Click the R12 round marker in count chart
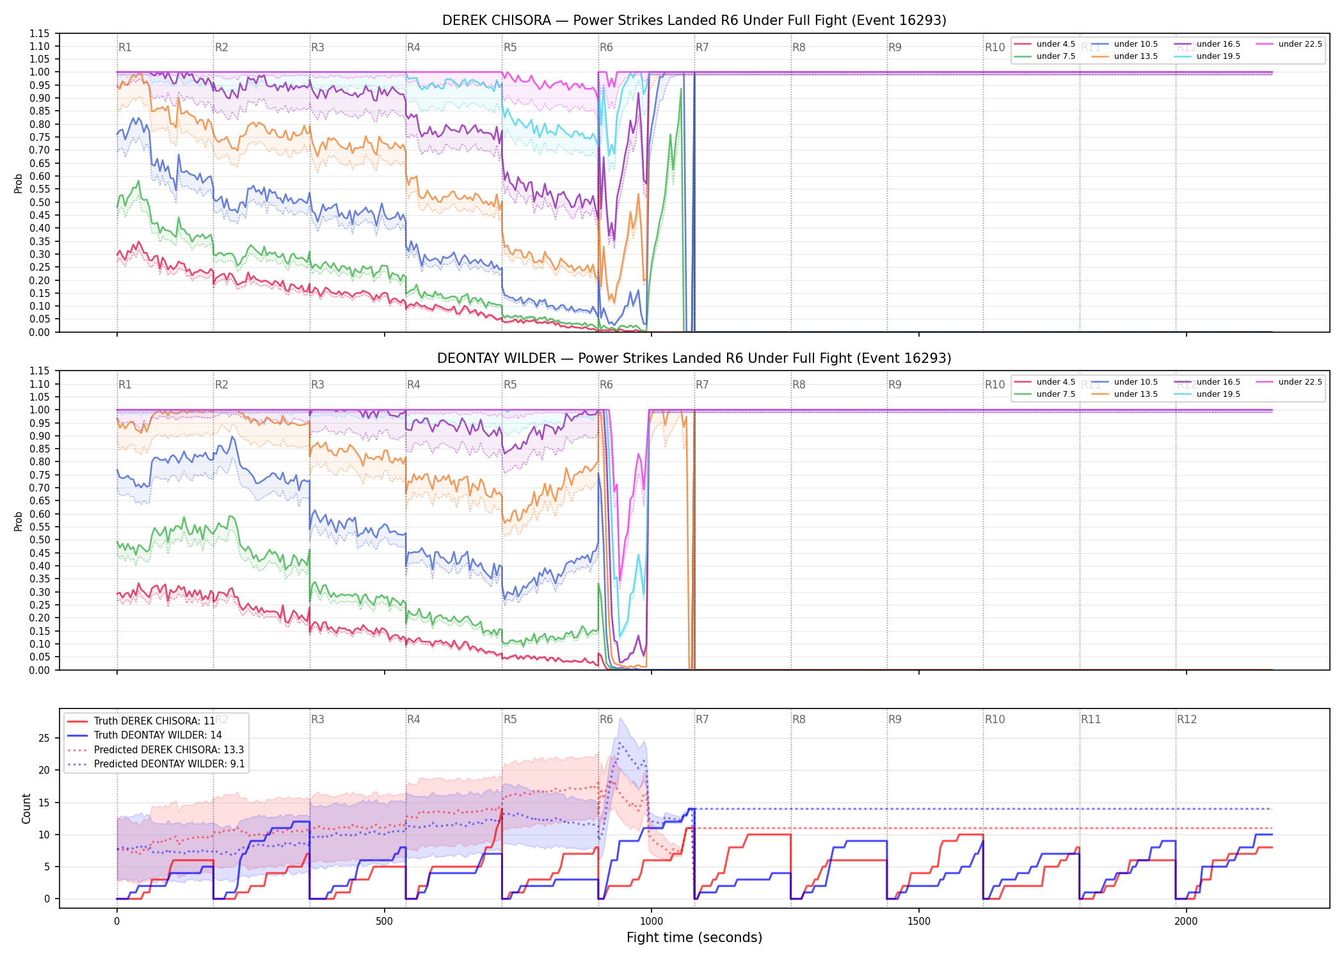This screenshot has width=1344, height=960. (1187, 719)
